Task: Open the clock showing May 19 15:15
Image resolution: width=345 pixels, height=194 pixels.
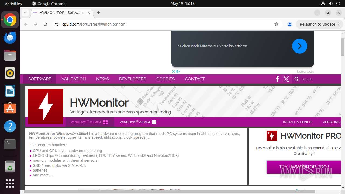Action: click(x=182, y=4)
